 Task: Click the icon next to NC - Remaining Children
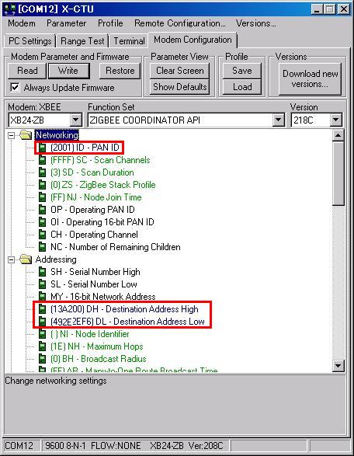pos(43,247)
